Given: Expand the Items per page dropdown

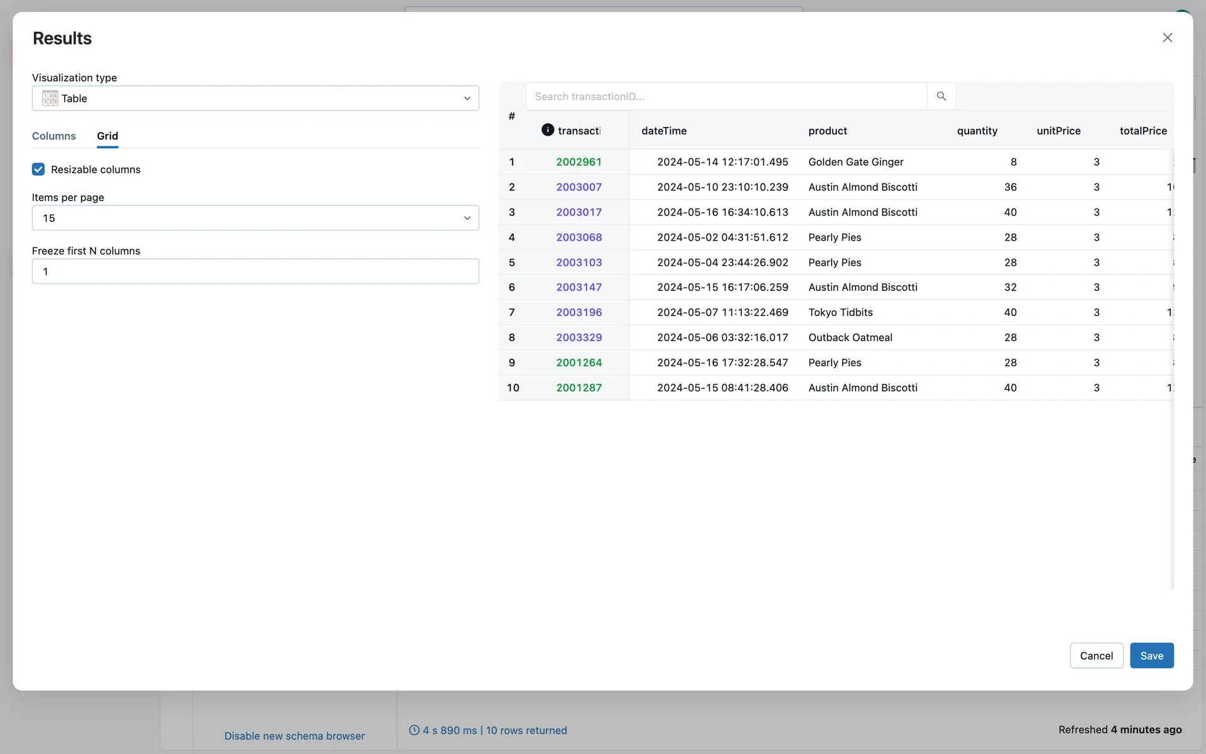Looking at the screenshot, I should coord(255,218).
